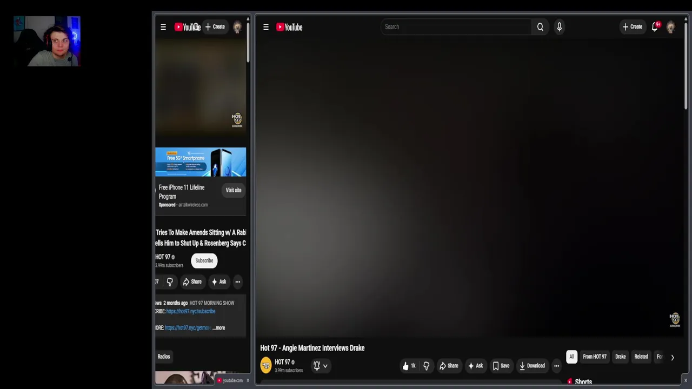Click Visit site on the sponsored ad
The width and height of the screenshot is (692, 389).
pyautogui.click(x=234, y=190)
